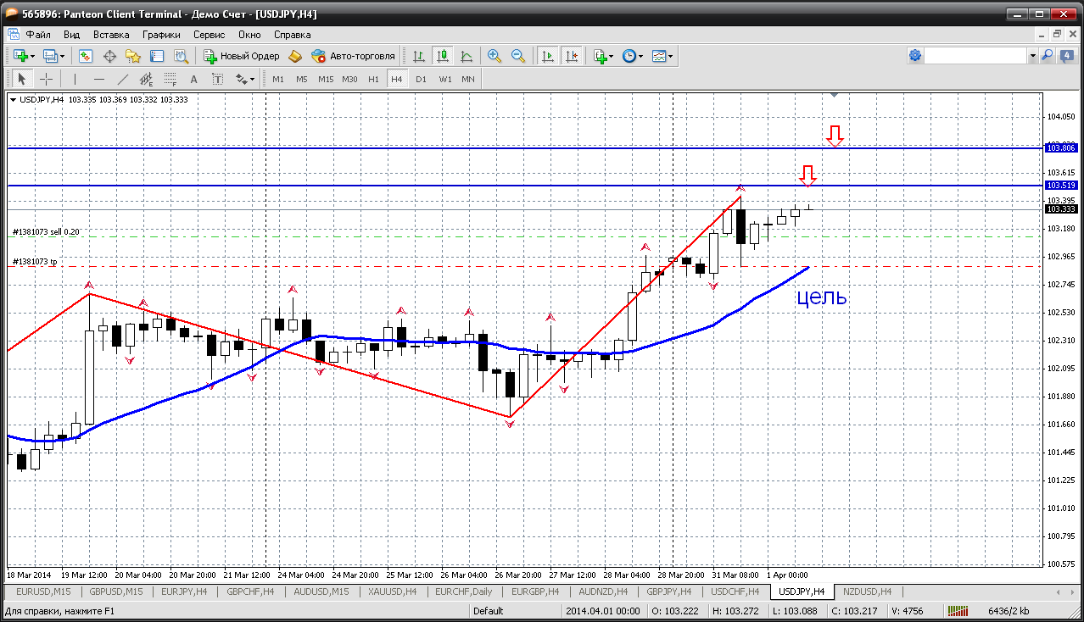Open the Strategy Tester icon
This screenshot has height=622, width=1084.
pos(181,56)
